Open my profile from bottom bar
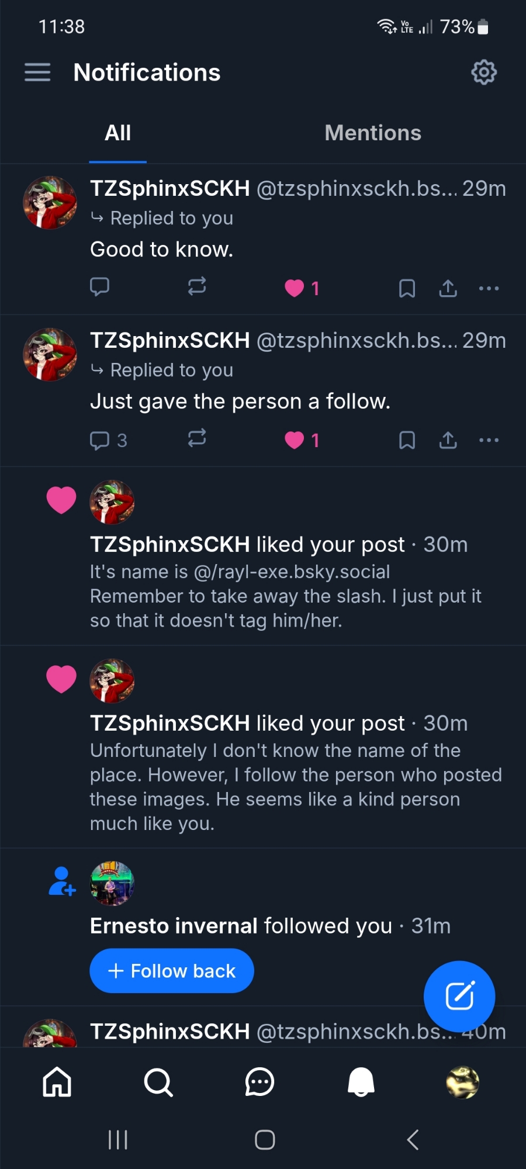The image size is (526, 1169). (462, 1082)
